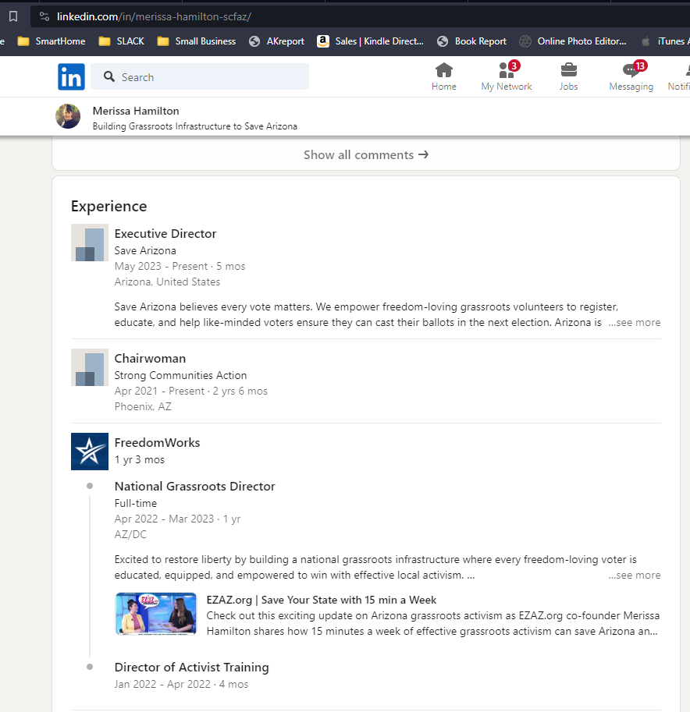Open EZAZ.org Save Your State link title
The image size is (690, 712).
point(322,600)
